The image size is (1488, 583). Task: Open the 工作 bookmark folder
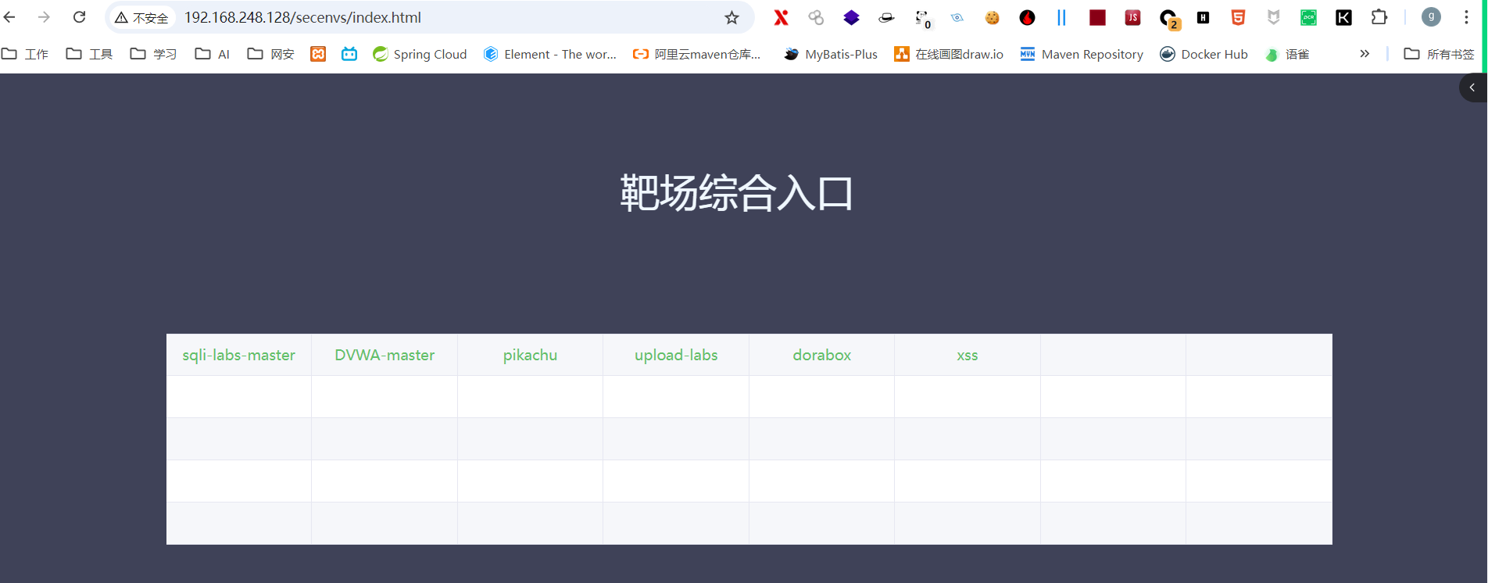[x=25, y=54]
